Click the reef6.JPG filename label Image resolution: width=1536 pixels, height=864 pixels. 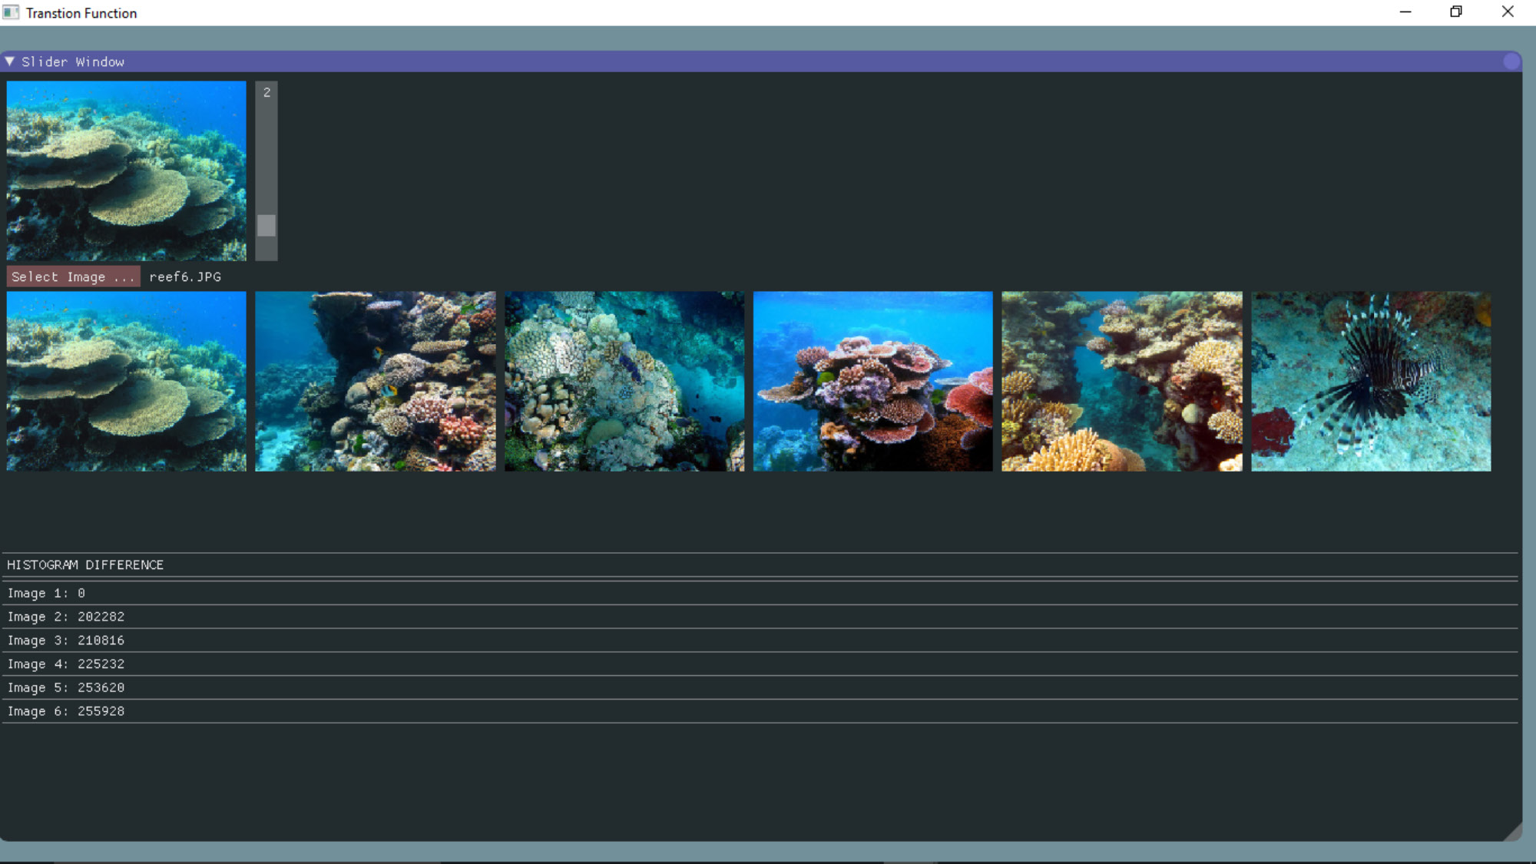(x=185, y=276)
